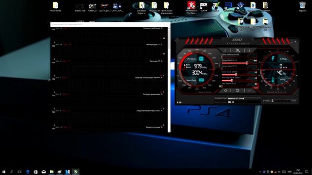The image size is (312, 175).
Task: Reset Afterburner settings with the circular arrow icon
Action: point(237,90)
